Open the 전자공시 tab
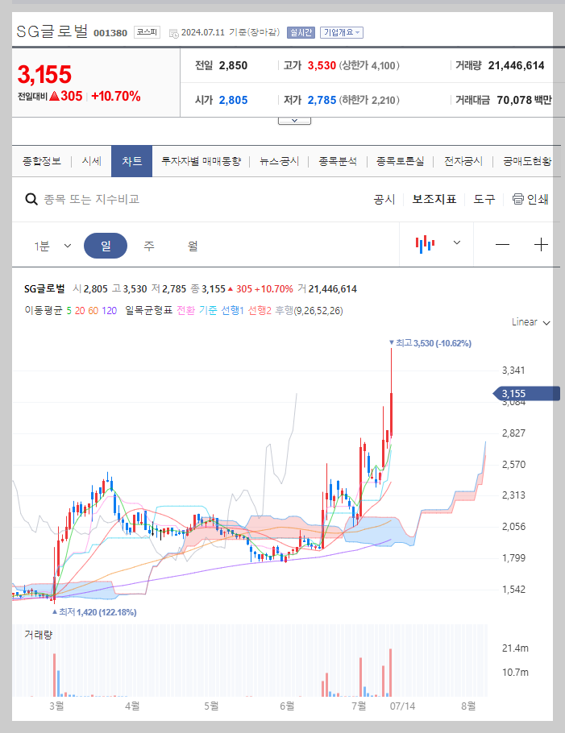This screenshot has width=565, height=733. [x=463, y=161]
